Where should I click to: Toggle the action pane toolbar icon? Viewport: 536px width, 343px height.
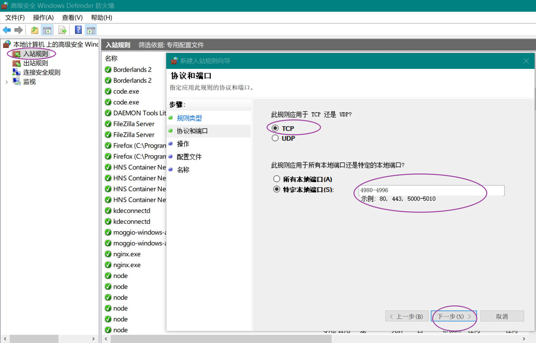(x=91, y=30)
